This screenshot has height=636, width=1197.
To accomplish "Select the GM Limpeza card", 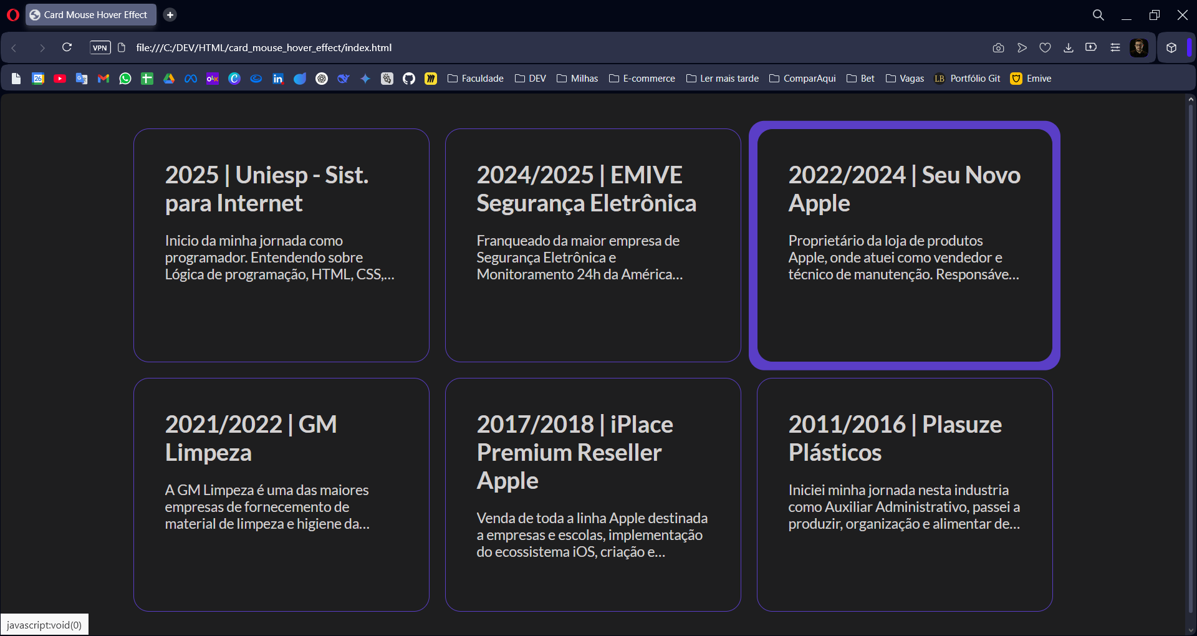I will click(x=281, y=494).
